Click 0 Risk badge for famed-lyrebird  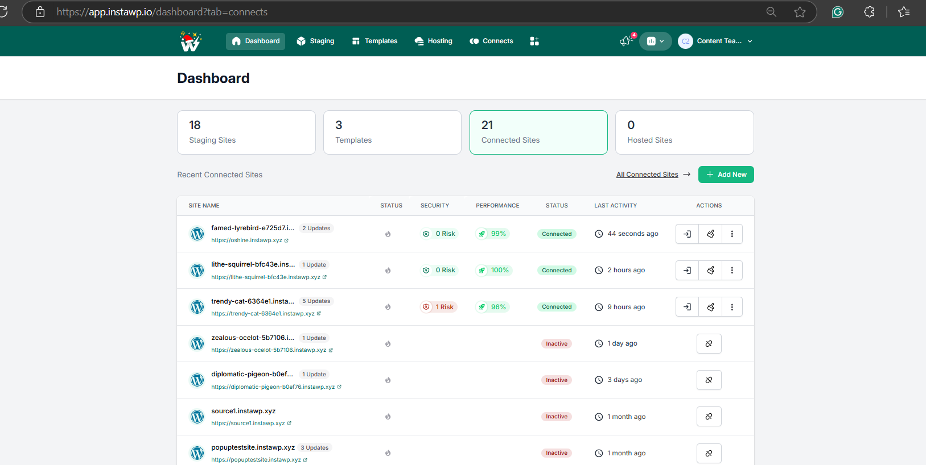[439, 234]
